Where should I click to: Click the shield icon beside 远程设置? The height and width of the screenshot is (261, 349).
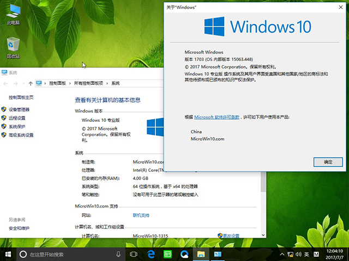pyautogui.click(x=4, y=118)
